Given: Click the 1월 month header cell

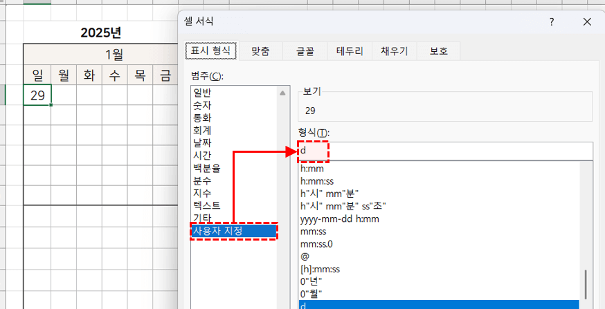Looking at the screenshot, I should tap(114, 56).
